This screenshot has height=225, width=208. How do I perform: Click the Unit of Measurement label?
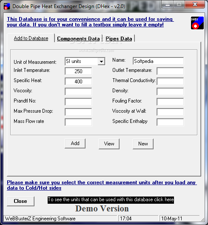pos(35,62)
